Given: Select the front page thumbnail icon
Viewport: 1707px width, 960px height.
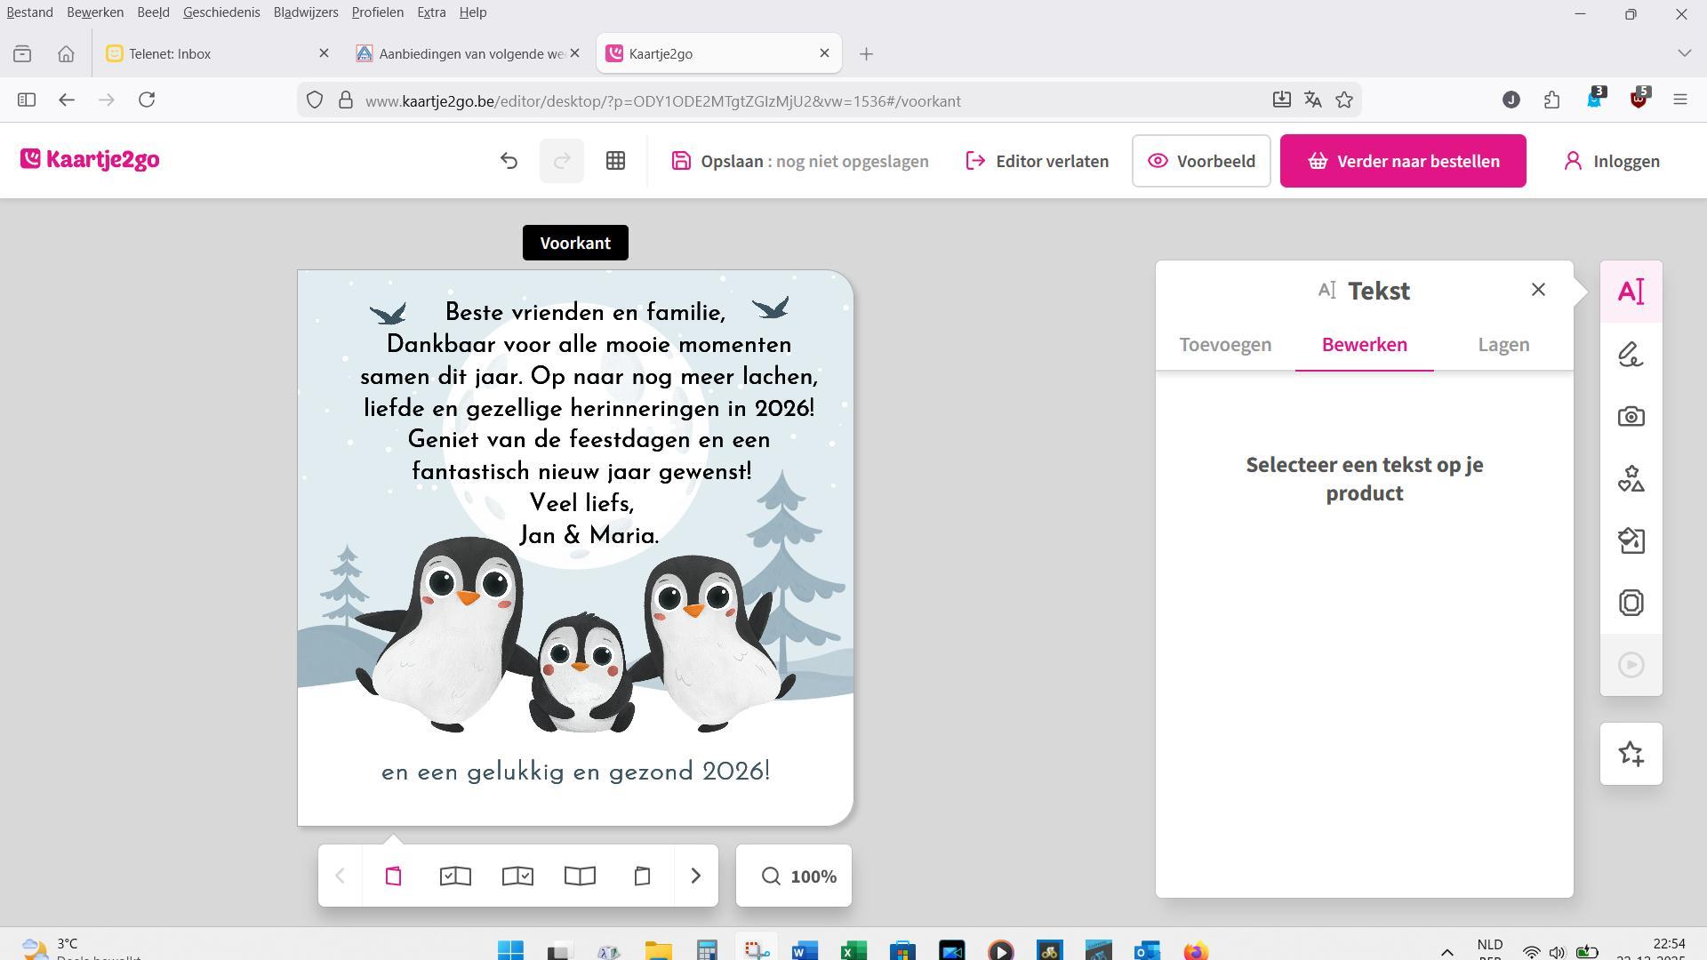Looking at the screenshot, I should click(x=393, y=876).
